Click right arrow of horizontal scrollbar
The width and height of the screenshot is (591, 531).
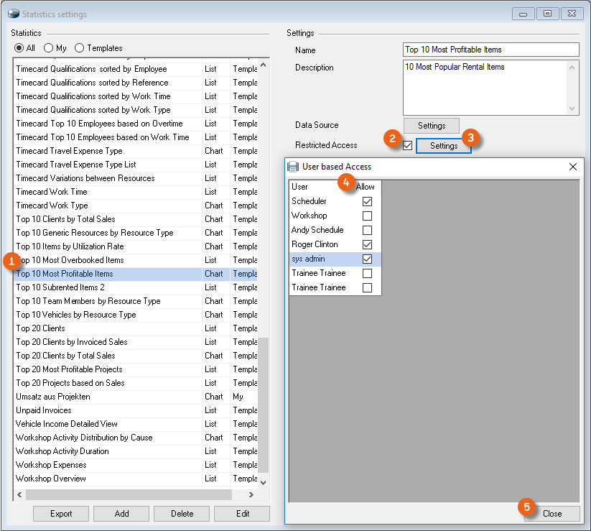251,495
